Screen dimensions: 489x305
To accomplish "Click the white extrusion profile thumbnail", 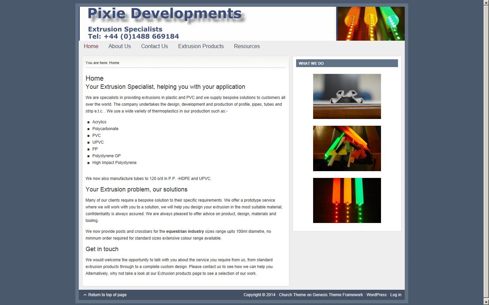I will (347, 96).
